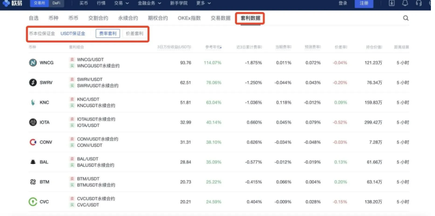Switch to 币种 tab
Image resolution: width=435 pixels, height=216 pixels.
(x=54, y=18)
